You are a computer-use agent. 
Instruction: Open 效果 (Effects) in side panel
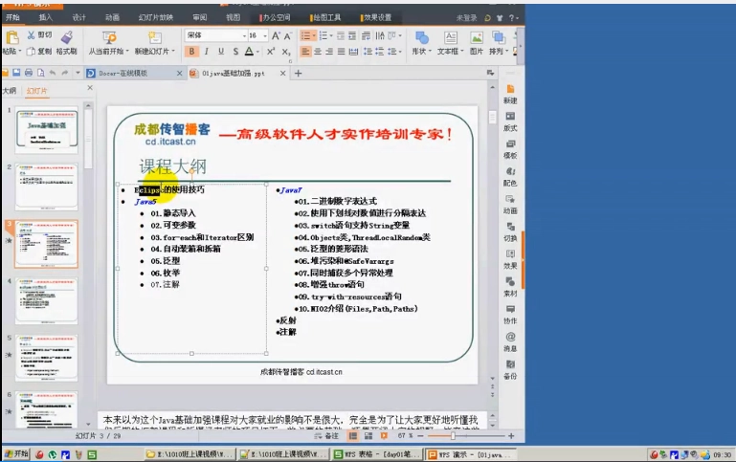point(510,259)
